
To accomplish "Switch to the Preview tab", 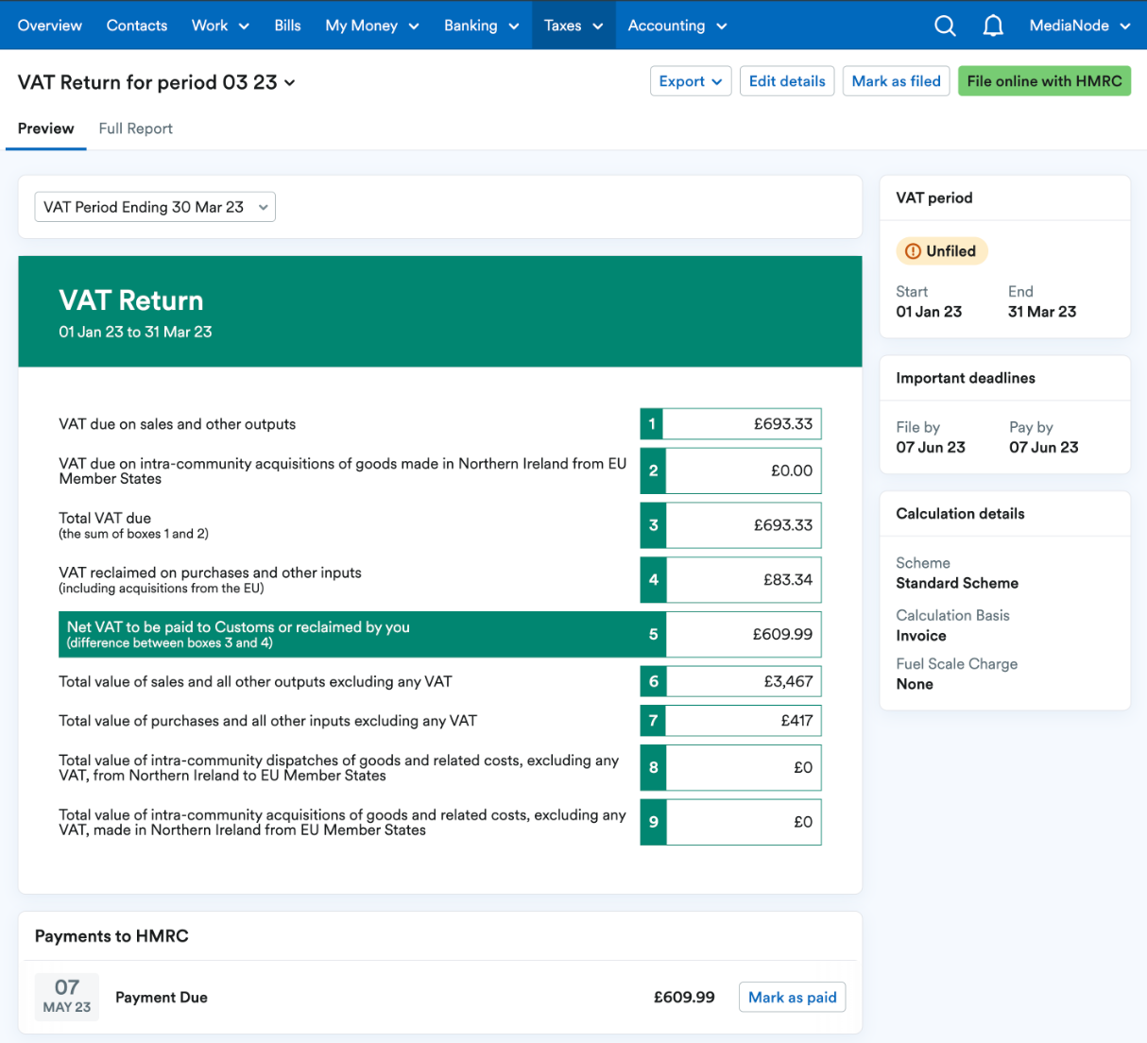I will click(x=45, y=128).
